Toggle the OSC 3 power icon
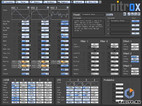 (68, 8)
